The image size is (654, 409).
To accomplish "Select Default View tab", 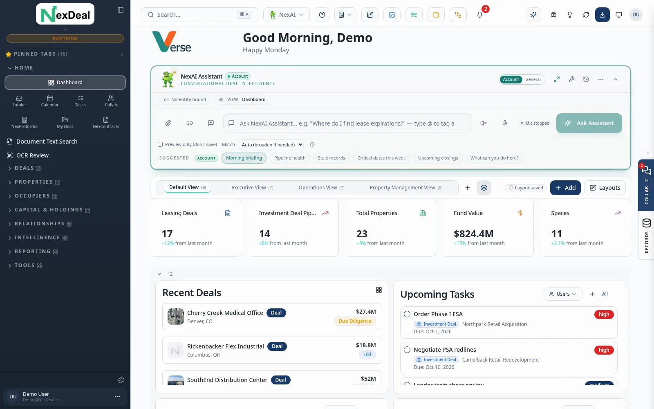I will 188,187.
